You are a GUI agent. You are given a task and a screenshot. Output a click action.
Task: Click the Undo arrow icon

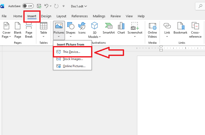[x=46, y=6]
